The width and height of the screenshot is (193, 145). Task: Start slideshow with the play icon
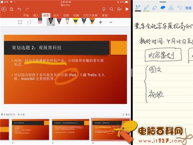point(127,9)
